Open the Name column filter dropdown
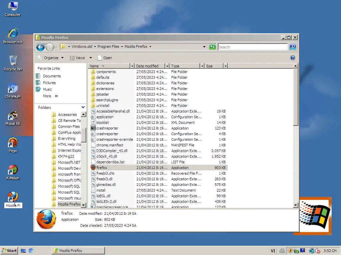This screenshot has width=341, height=255. (132, 66)
